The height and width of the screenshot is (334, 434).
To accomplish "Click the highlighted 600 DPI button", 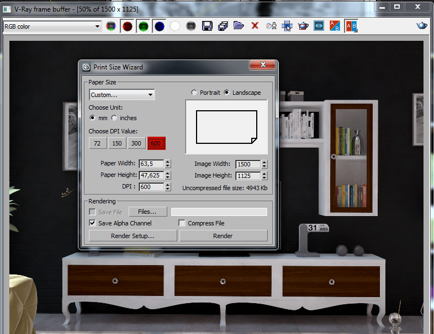I will point(156,143).
